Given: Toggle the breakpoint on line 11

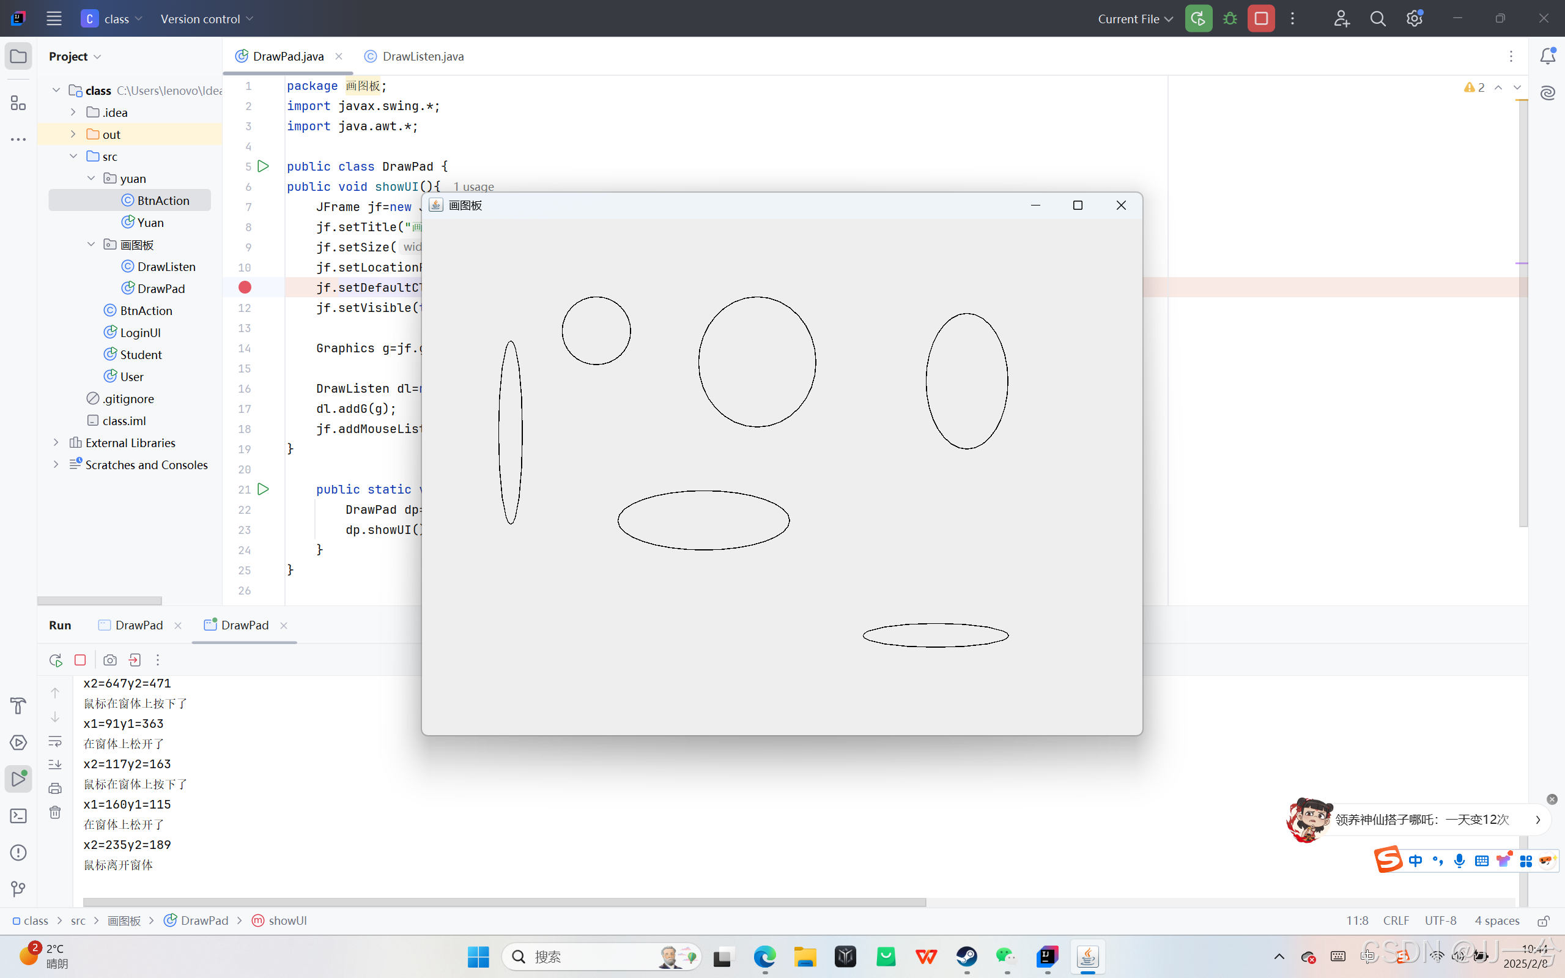Looking at the screenshot, I should coord(245,287).
